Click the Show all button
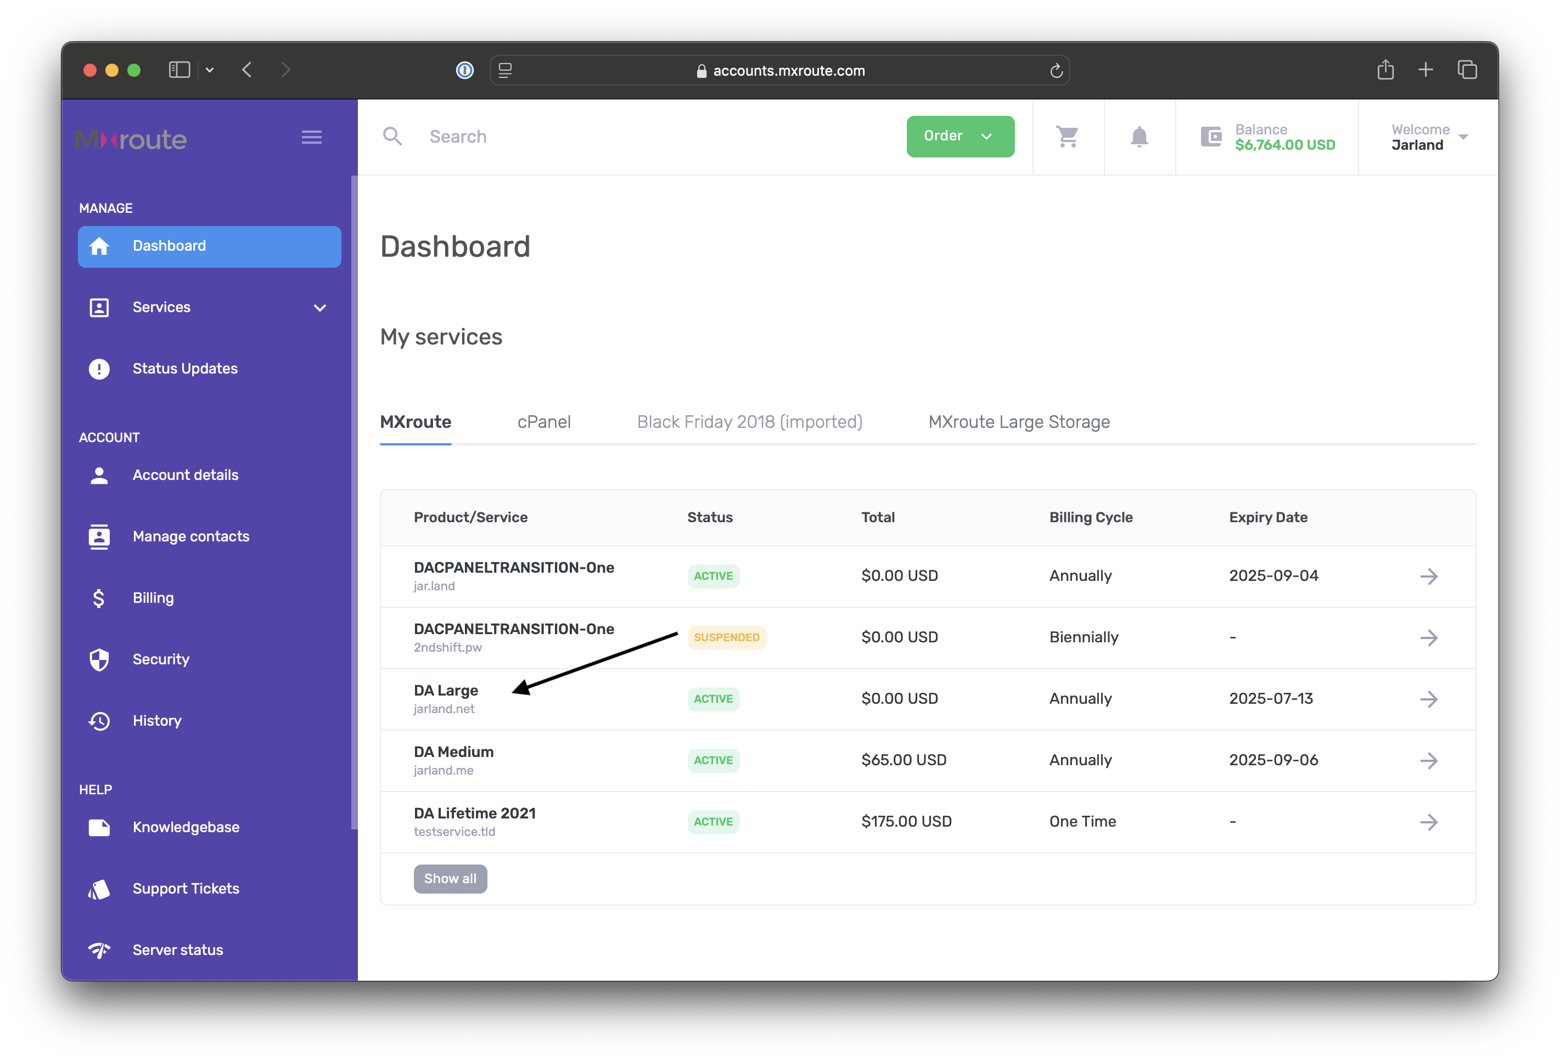The height and width of the screenshot is (1062, 1560). point(450,879)
